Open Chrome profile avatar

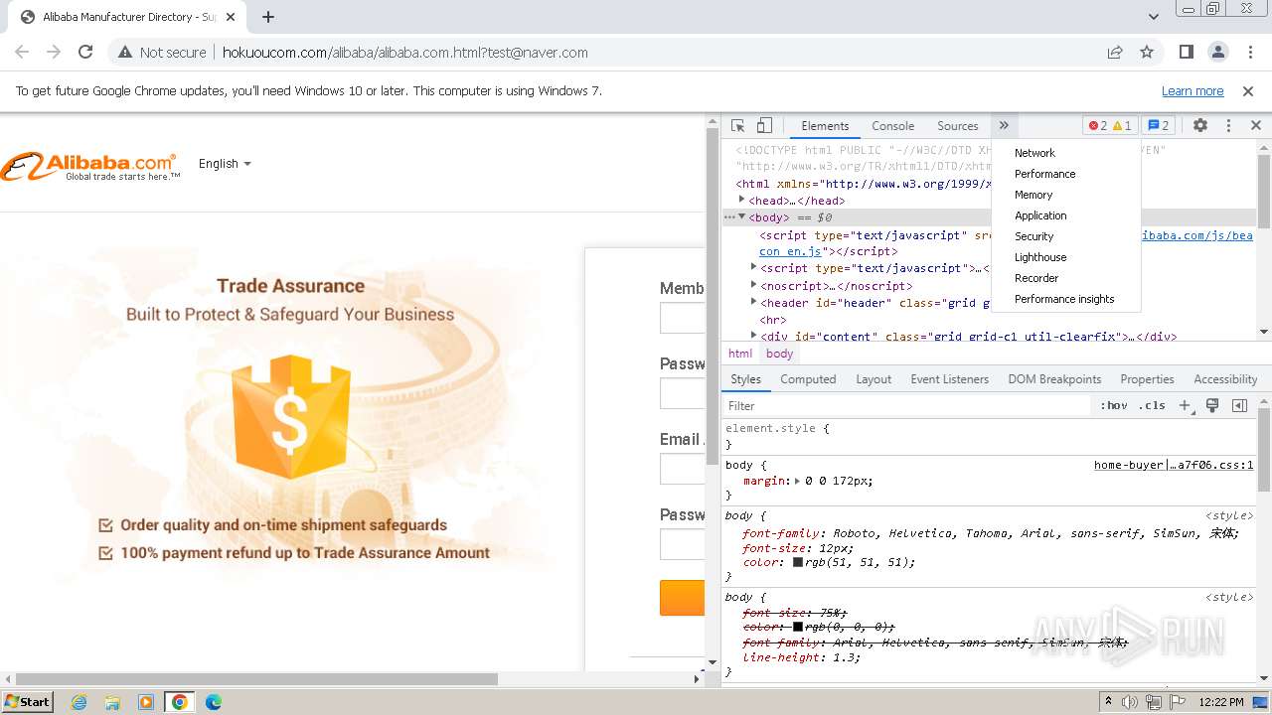(x=1218, y=53)
